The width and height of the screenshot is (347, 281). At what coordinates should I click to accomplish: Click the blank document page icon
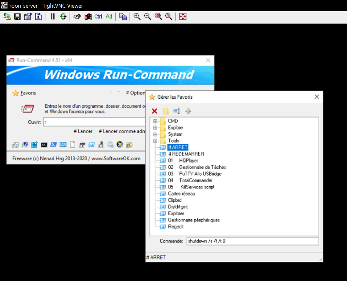pyautogui.click(x=72, y=145)
